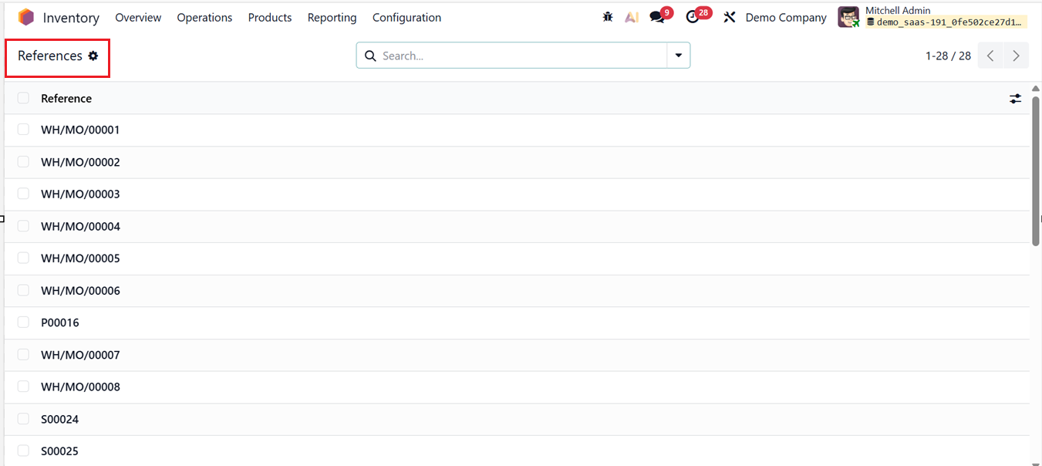The height and width of the screenshot is (466, 1042).
Task: Click the Demo Company switcher
Action: coord(785,16)
